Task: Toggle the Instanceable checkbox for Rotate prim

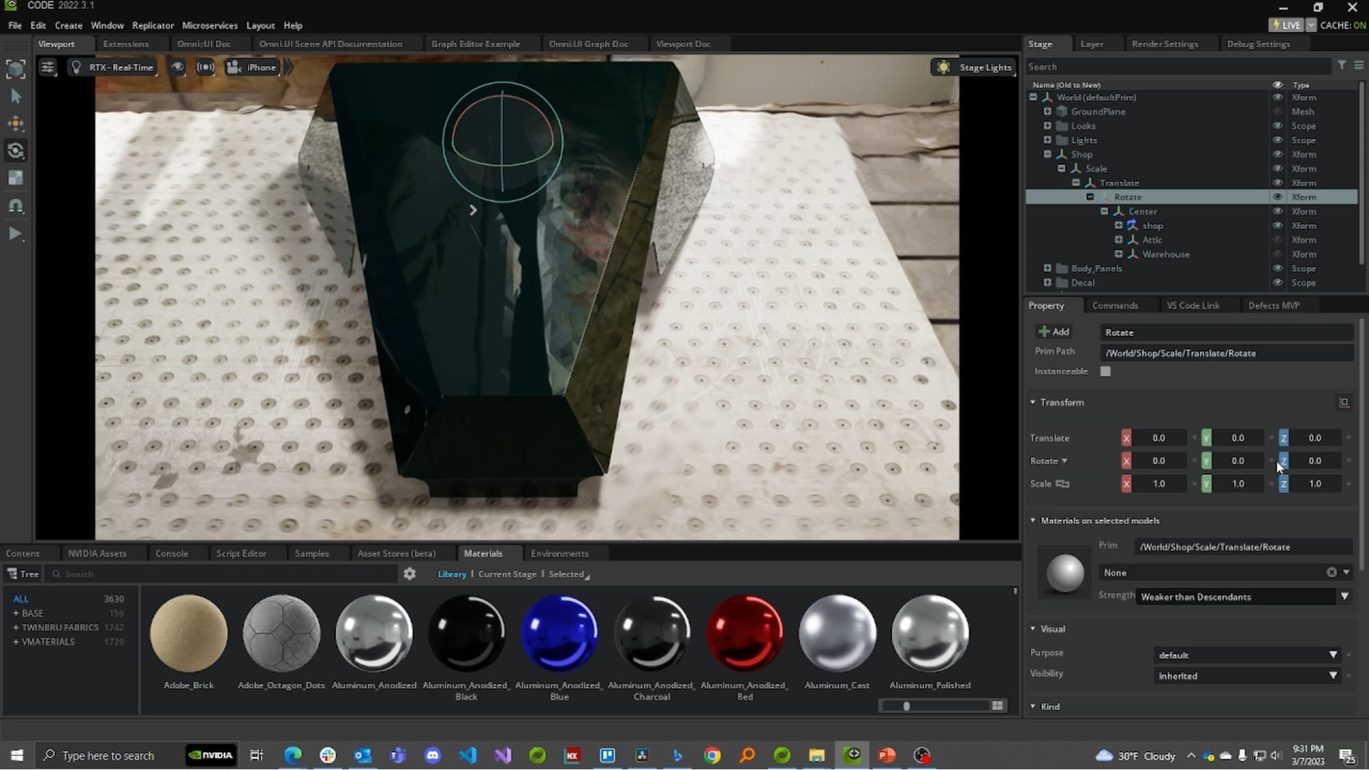Action: coord(1107,370)
